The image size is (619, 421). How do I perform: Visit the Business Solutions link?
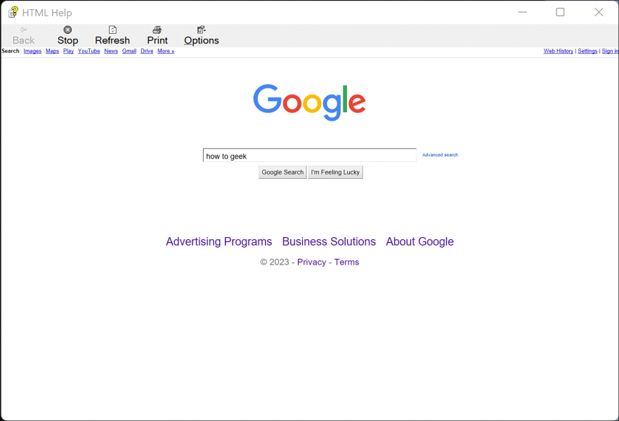click(329, 241)
